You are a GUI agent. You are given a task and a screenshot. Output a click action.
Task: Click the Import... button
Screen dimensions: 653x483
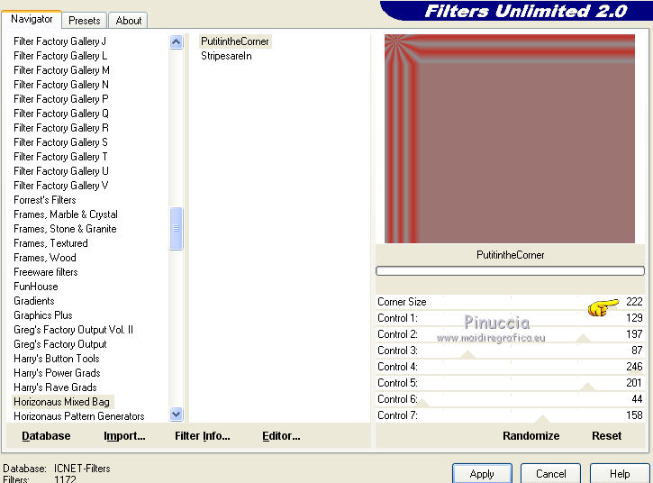124,436
